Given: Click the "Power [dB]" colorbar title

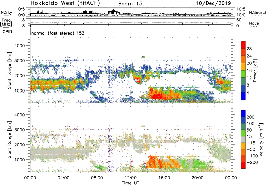Looking at the screenshot, I should tap(255, 70).
